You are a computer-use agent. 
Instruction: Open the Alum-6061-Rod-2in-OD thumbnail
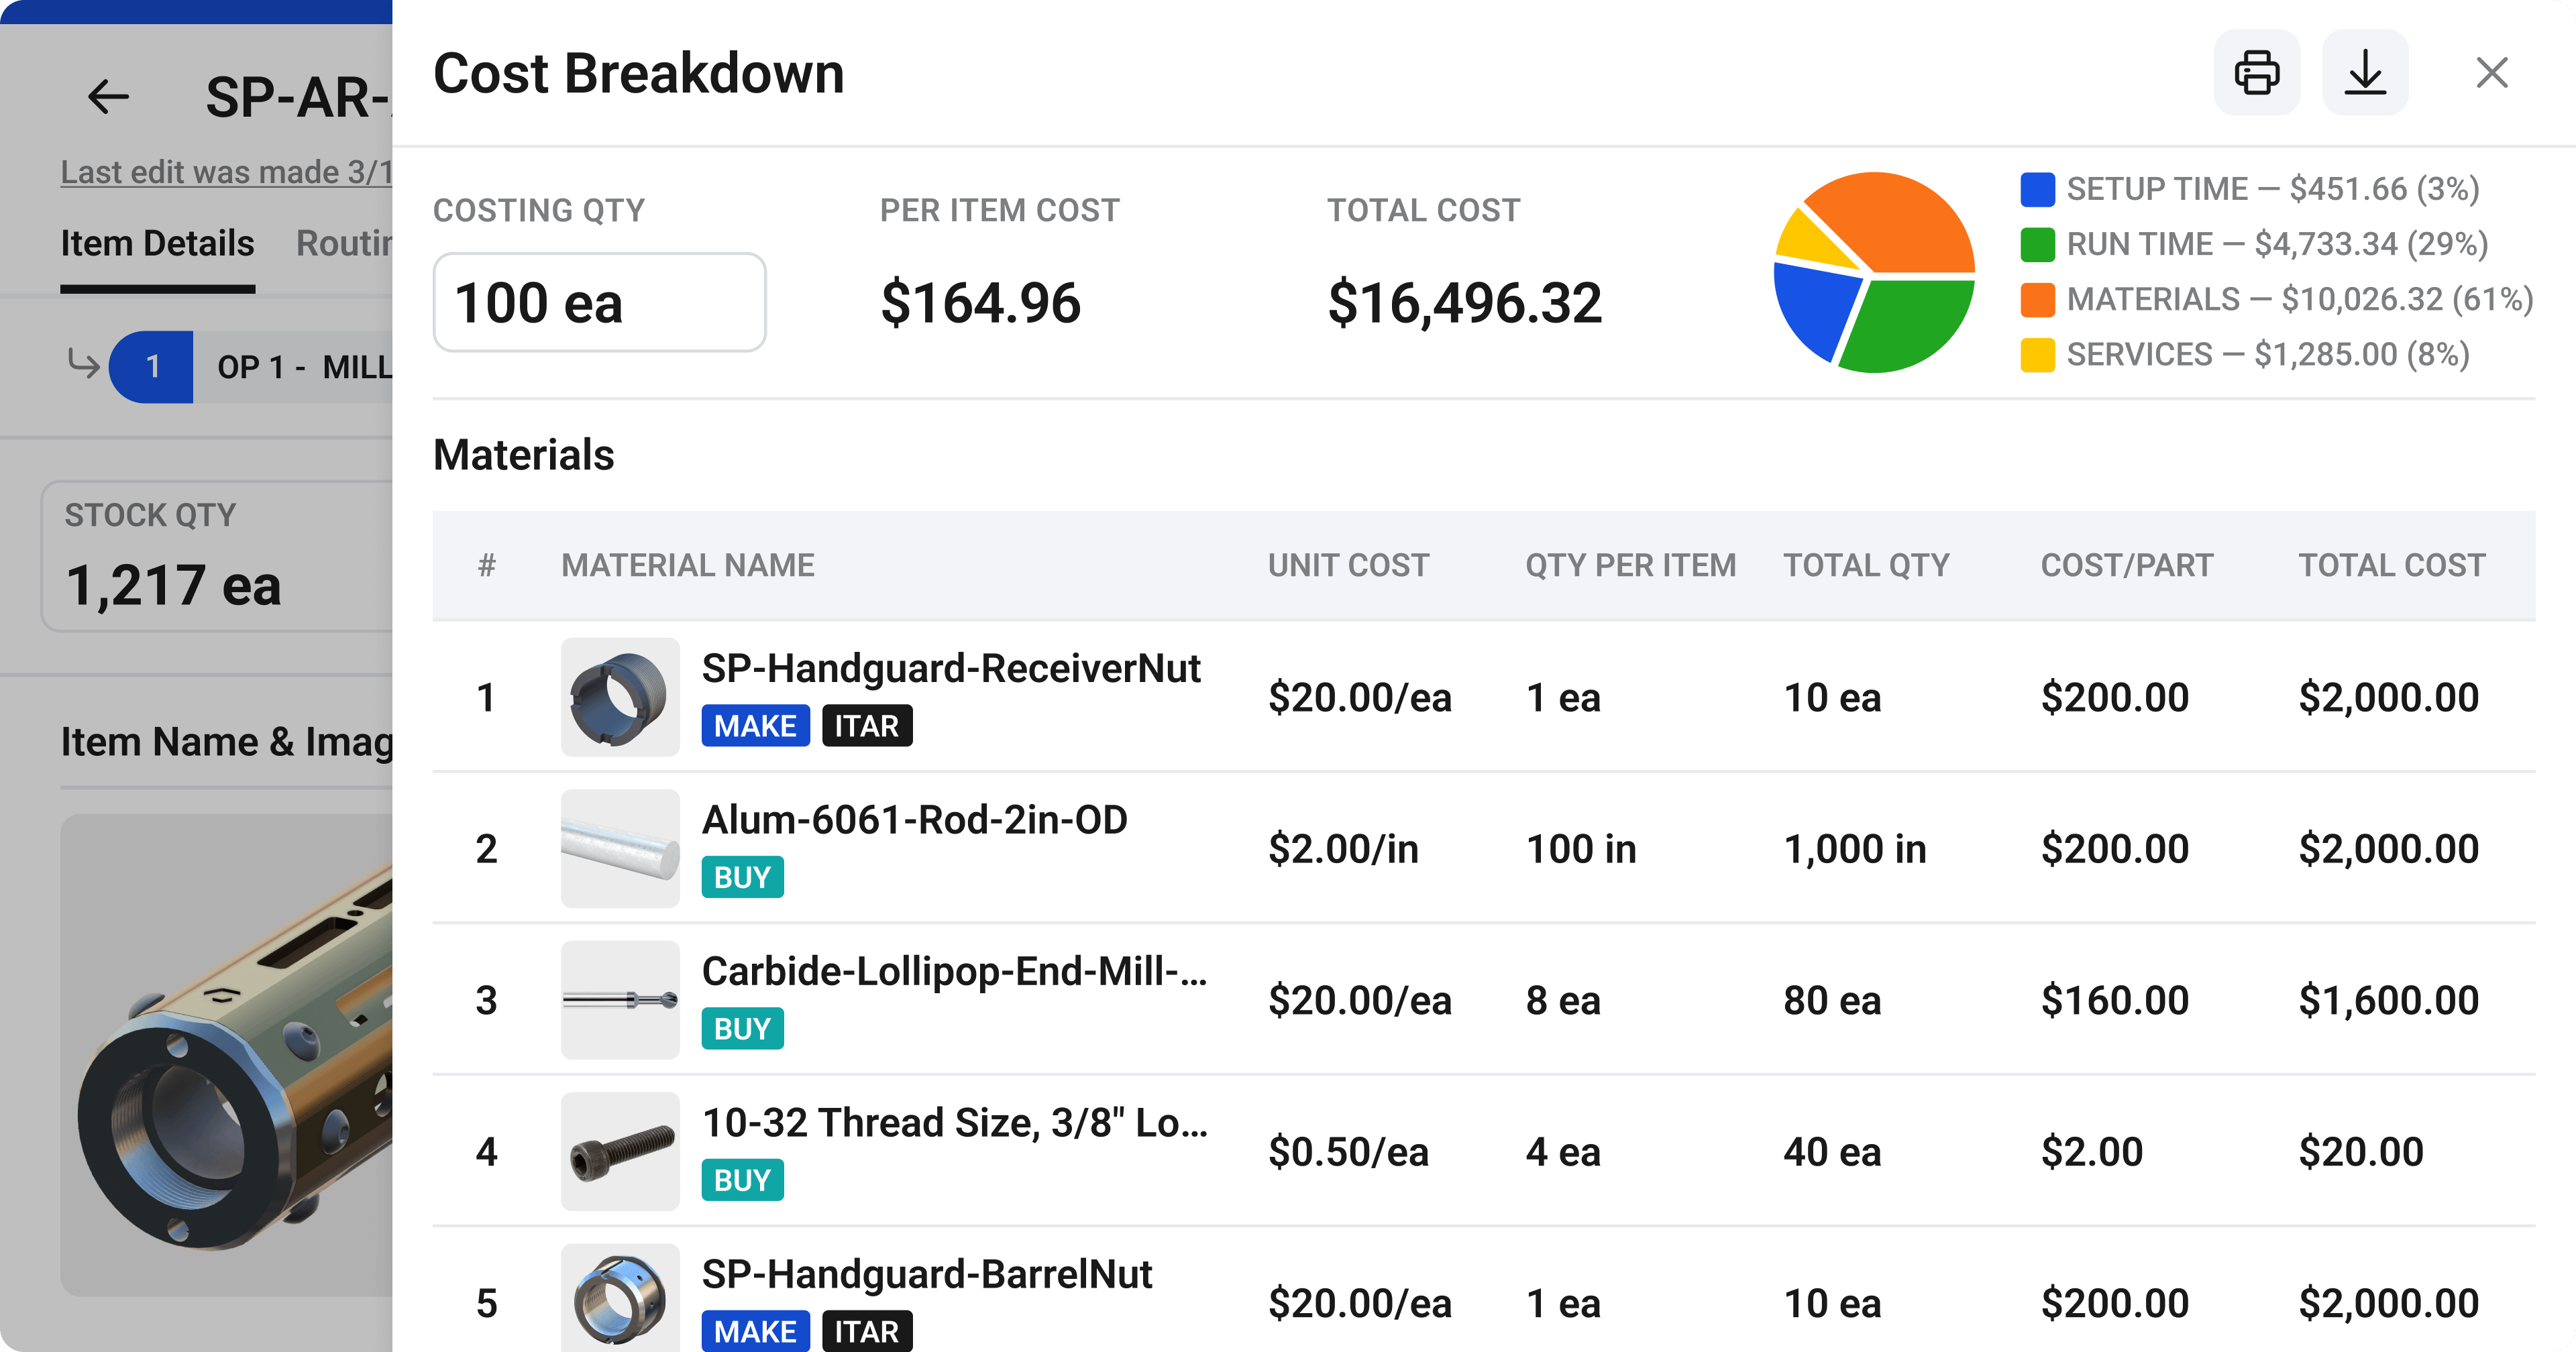(x=620, y=848)
